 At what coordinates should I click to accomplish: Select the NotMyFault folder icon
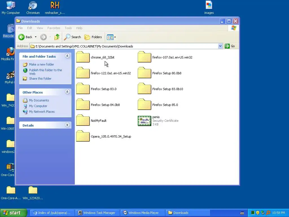pos(83,120)
